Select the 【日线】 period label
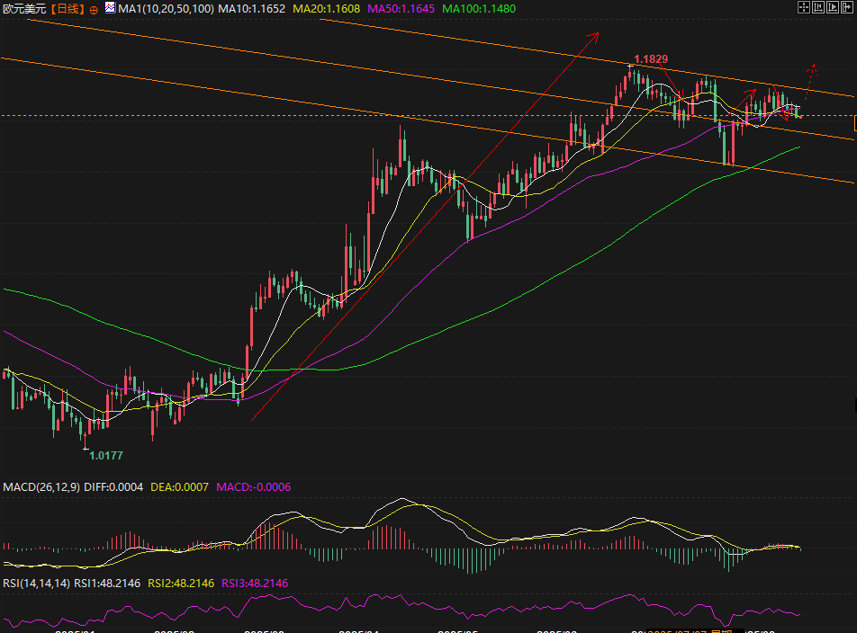The height and width of the screenshot is (633, 857). (68, 9)
